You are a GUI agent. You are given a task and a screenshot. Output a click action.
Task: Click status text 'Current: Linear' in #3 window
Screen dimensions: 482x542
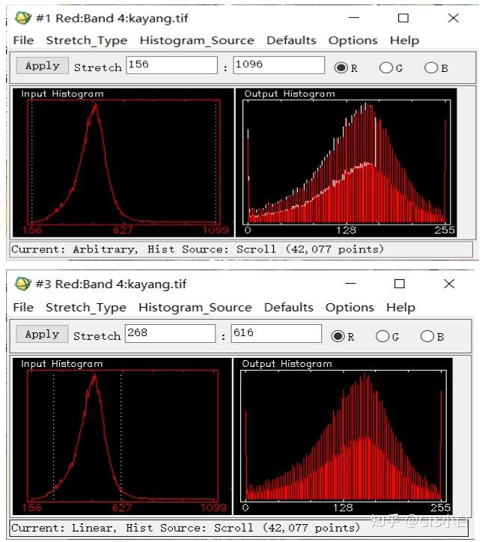(x=64, y=528)
